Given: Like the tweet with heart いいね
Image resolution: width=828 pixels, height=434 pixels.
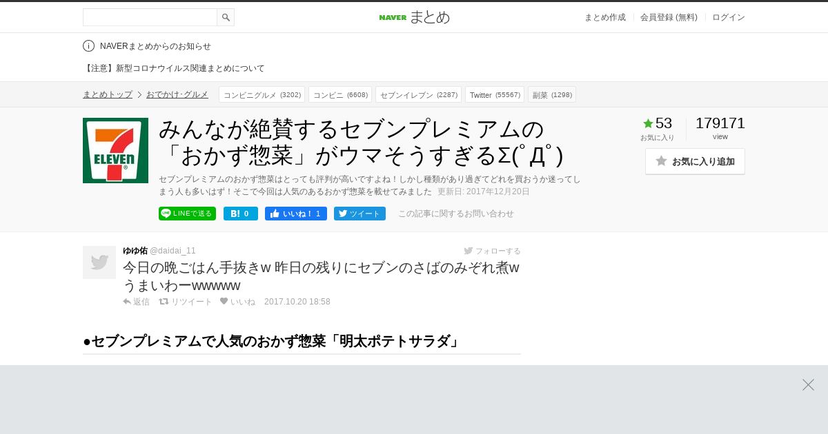Looking at the screenshot, I should [x=237, y=302].
